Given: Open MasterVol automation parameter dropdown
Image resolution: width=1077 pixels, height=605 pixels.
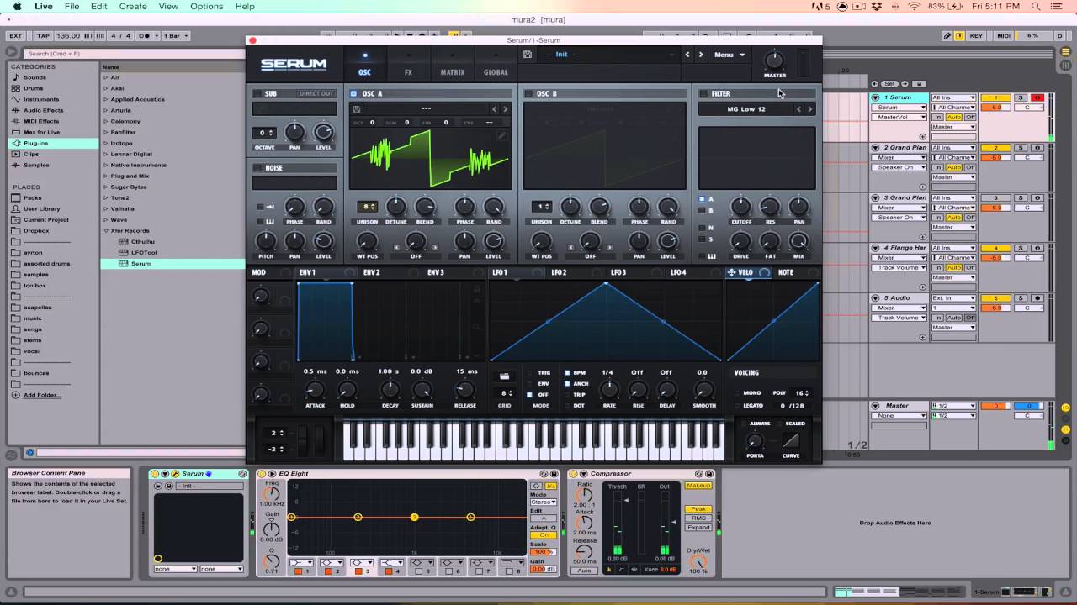Looking at the screenshot, I should [899, 118].
